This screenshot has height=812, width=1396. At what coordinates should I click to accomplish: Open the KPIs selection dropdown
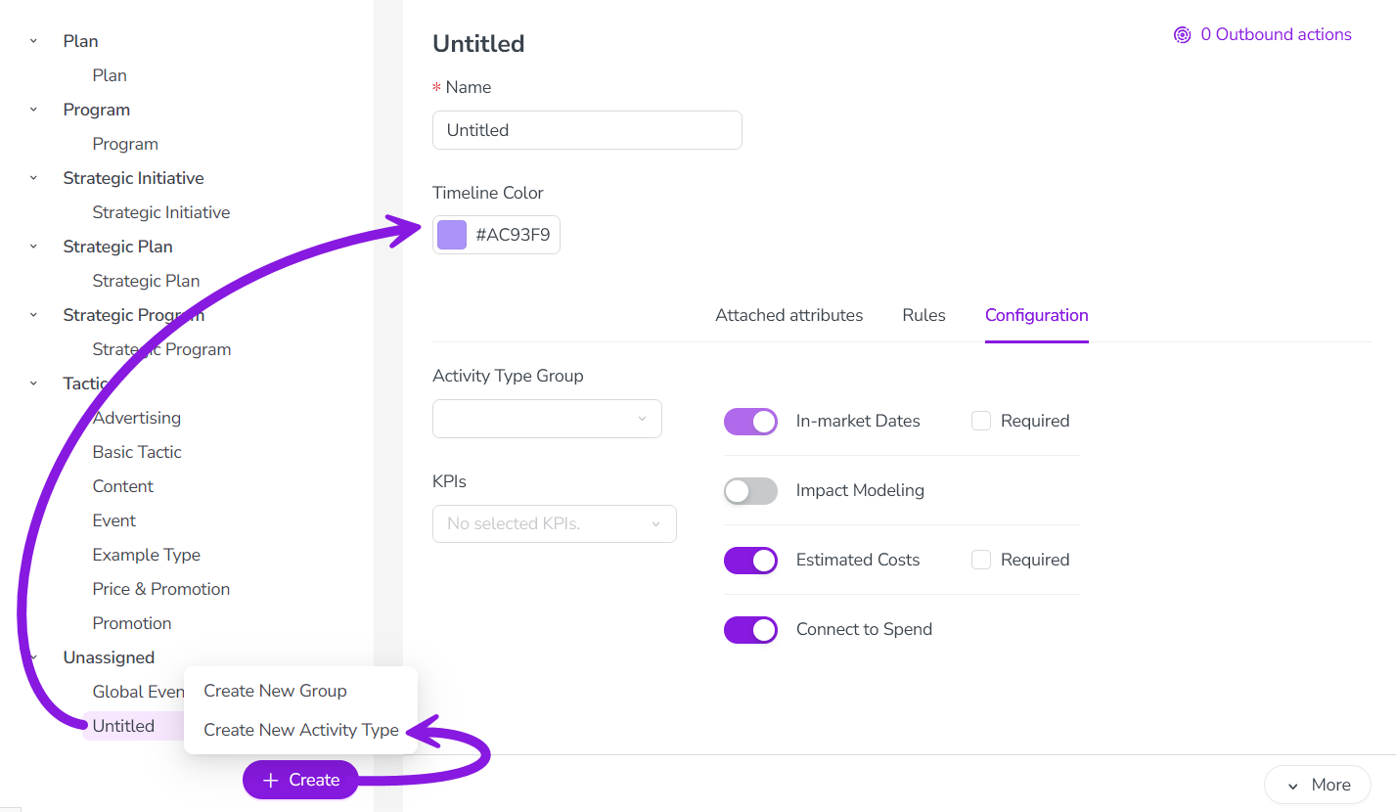coord(554,523)
